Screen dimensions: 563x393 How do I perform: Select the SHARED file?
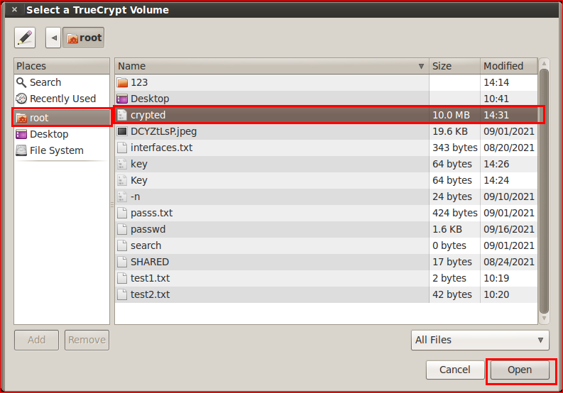pyautogui.click(x=326, y=262)
